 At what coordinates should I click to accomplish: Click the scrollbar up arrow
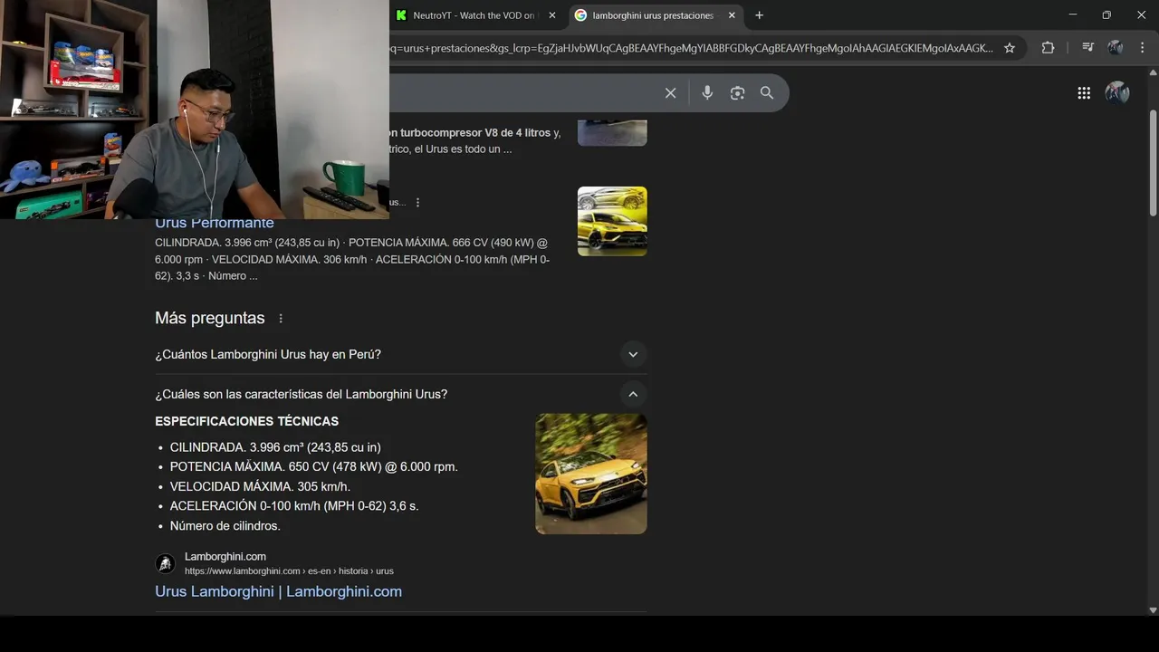(1153, 72)
